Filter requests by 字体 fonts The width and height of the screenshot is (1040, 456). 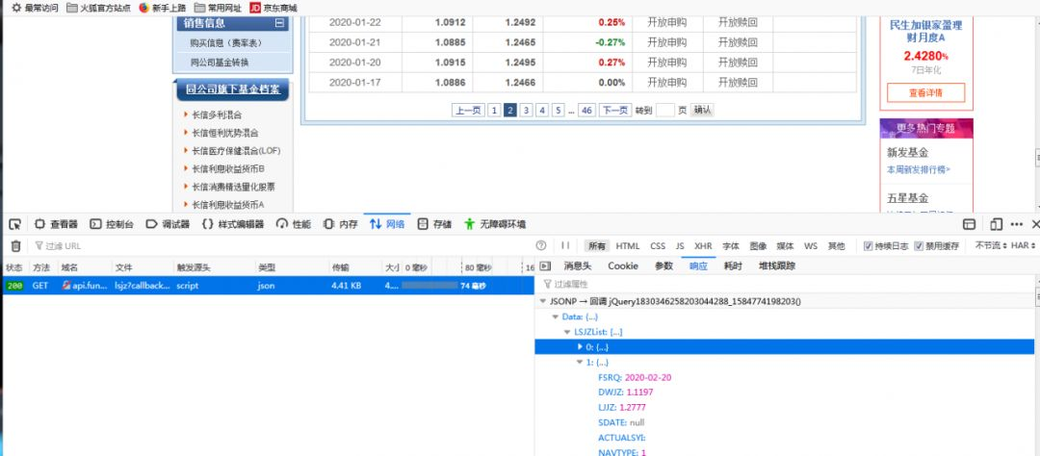[731, 246]
